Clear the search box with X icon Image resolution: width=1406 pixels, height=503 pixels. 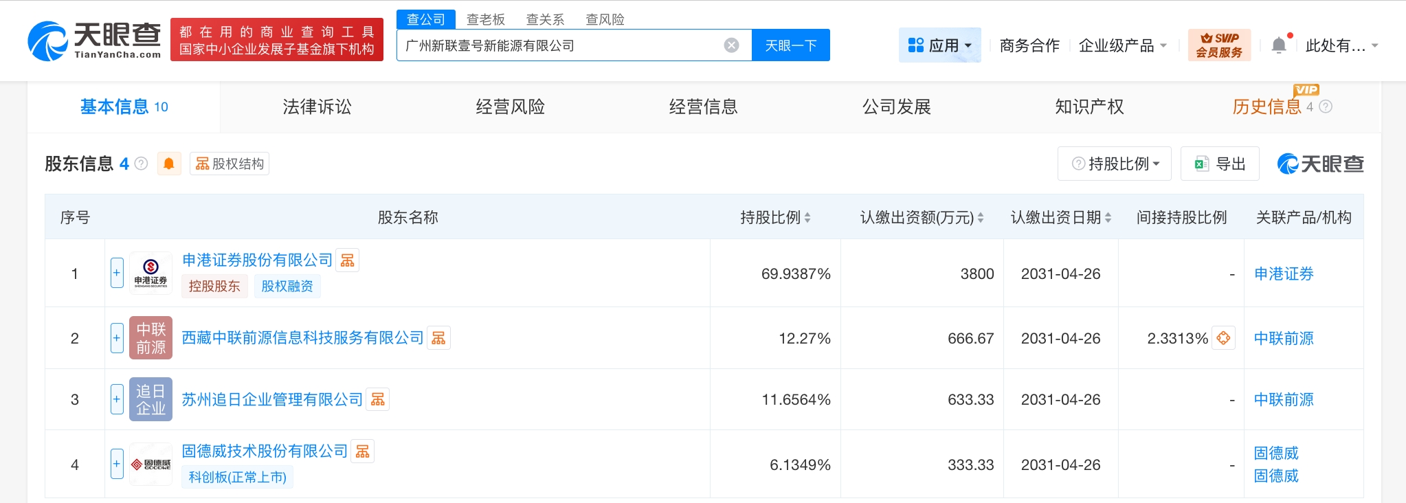[x=732, y=45]
